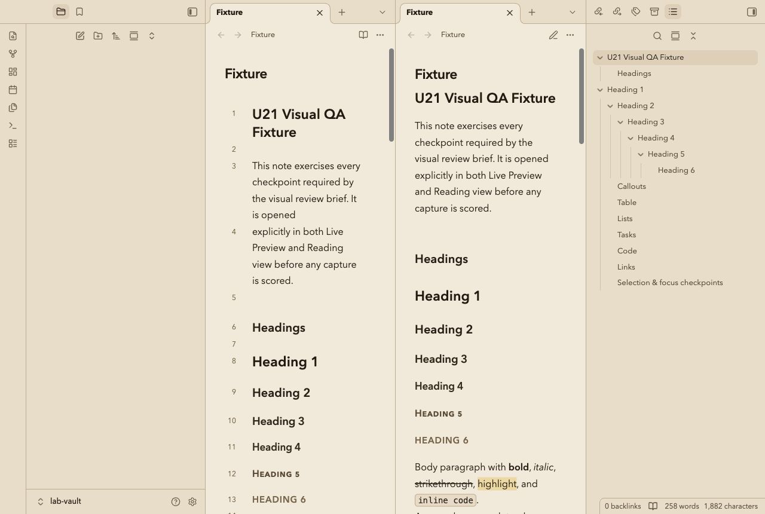Add new tab in right pane
This screenshot has height=514, width=765.
click(x=532, y=12)
